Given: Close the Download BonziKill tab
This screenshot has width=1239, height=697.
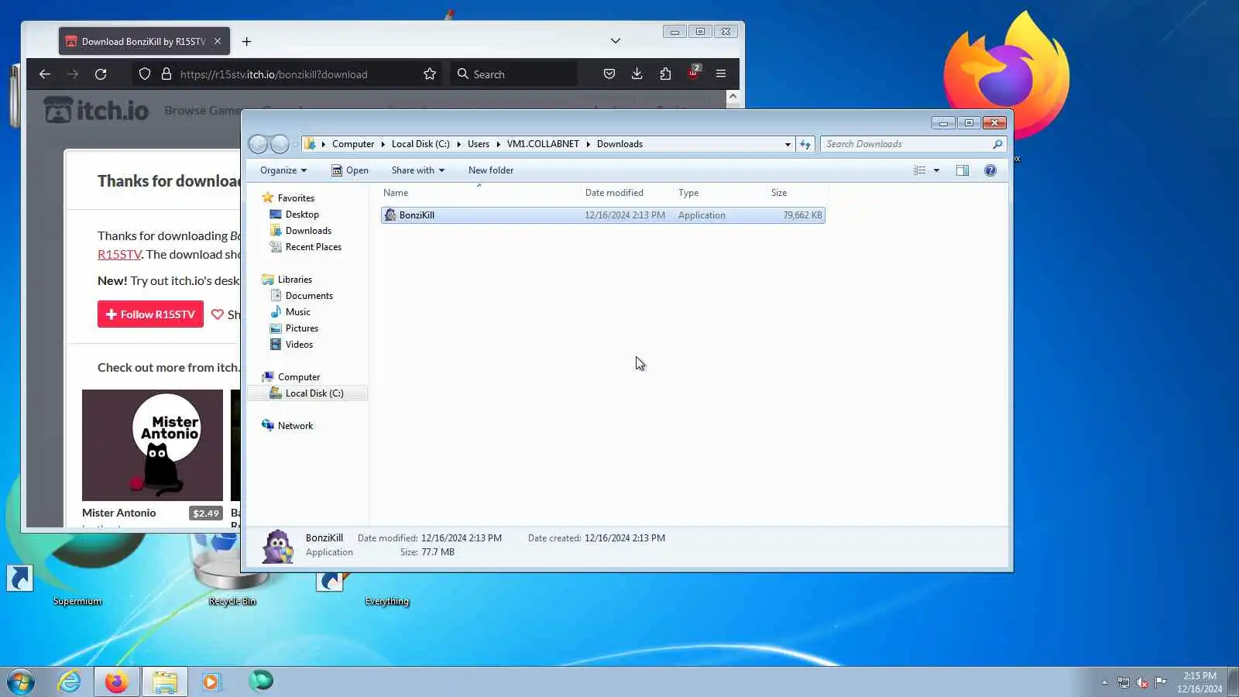Looking at the screenshot, I should click(218, 42).
